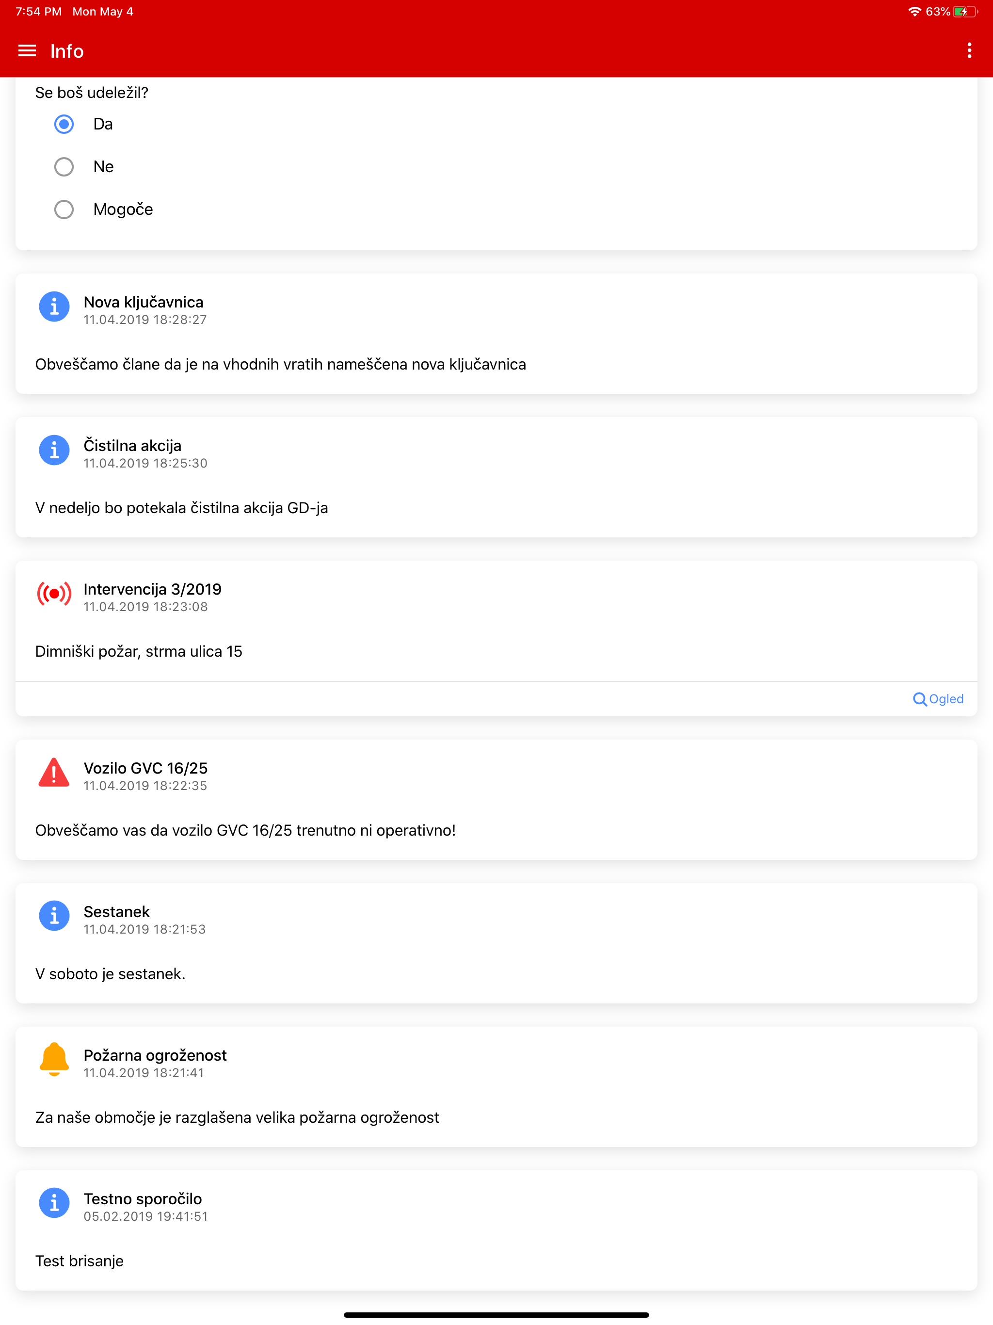Tap the info icon beside Čistilna akcija

(54, 450)
